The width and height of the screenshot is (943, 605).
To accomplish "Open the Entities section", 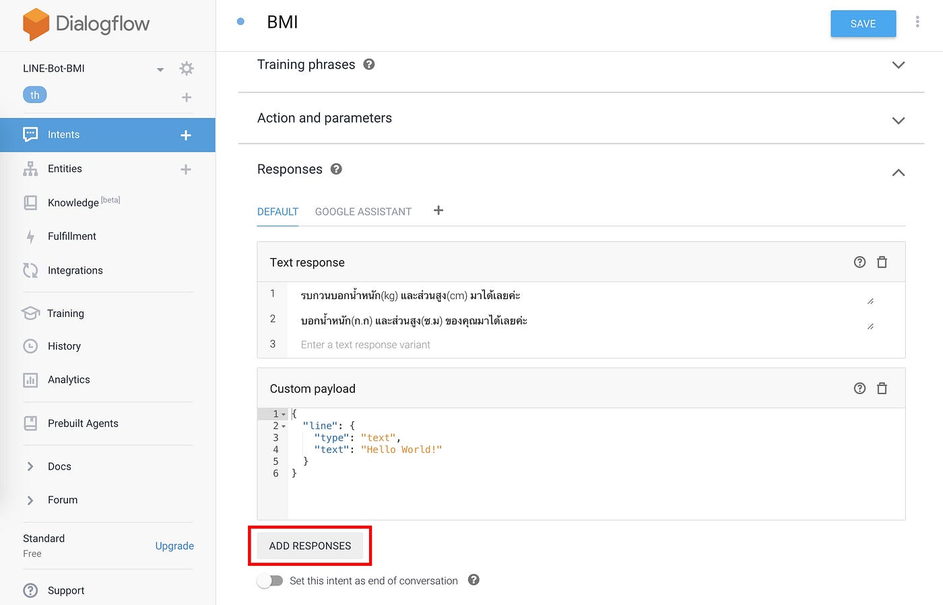I will tap(65, 168).
